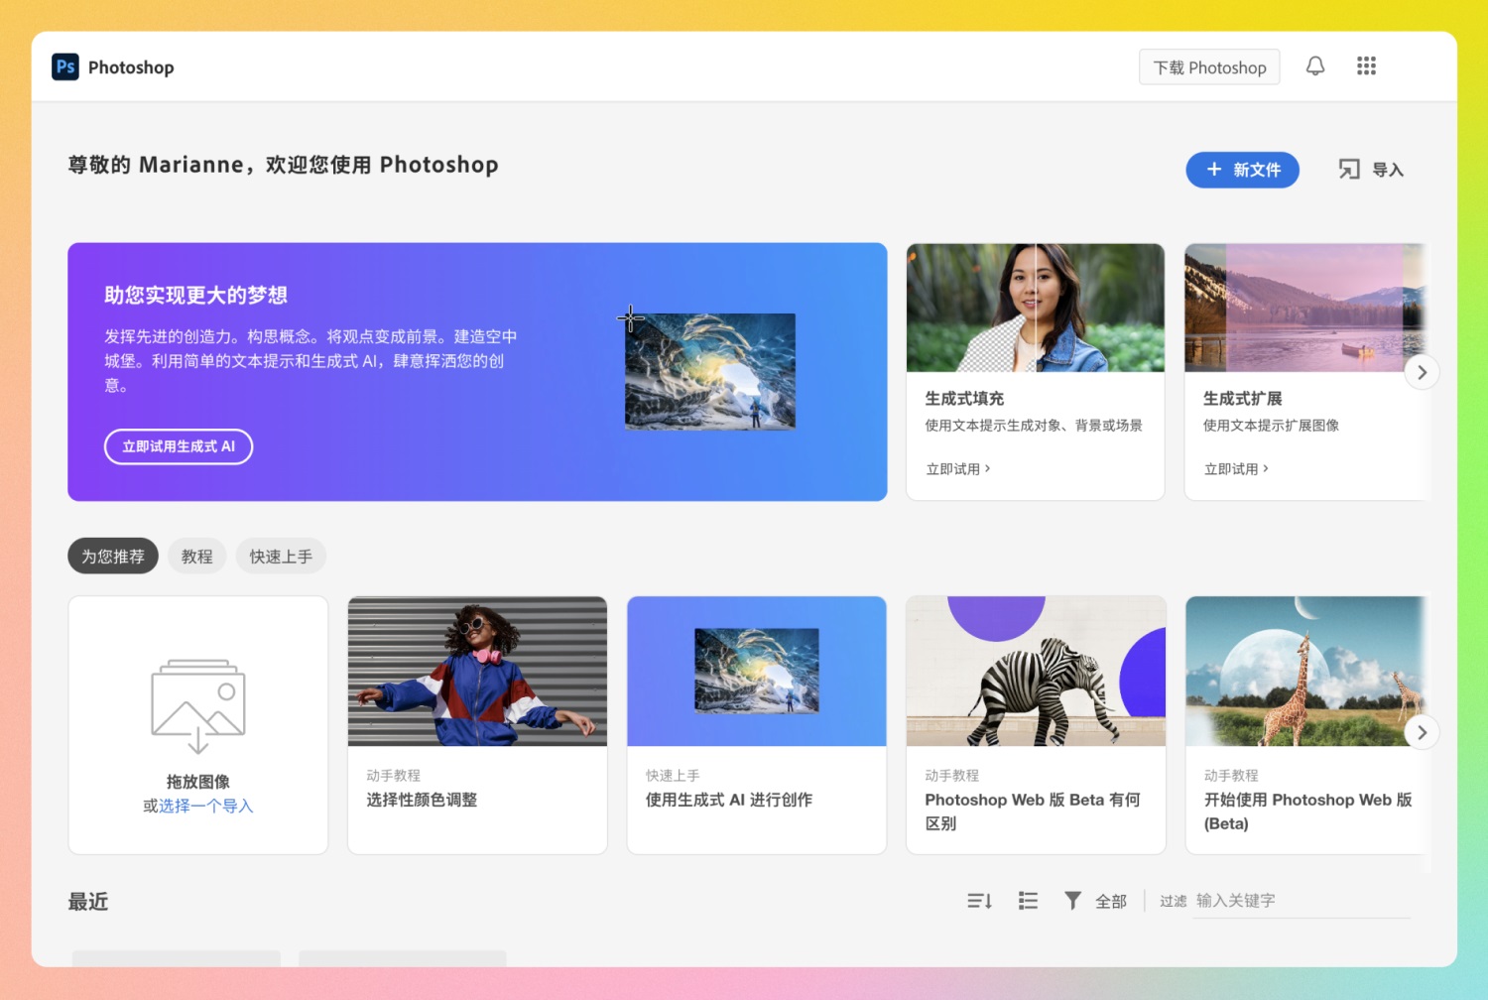1488x1000 pixels.
Task: Click 开始使用 Photoshop Web 版 (Beta) title
Action: [1307, 812]
